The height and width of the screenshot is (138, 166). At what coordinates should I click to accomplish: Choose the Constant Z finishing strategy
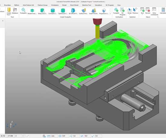pyautogui.click(x=53, y=11)
